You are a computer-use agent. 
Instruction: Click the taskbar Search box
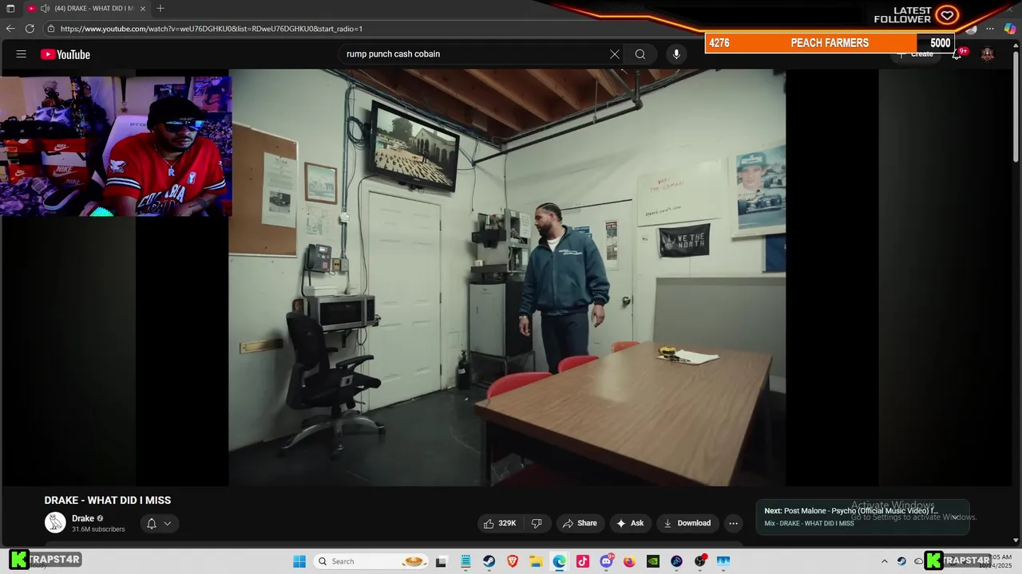pyautogui.click(x=372, y=561)
